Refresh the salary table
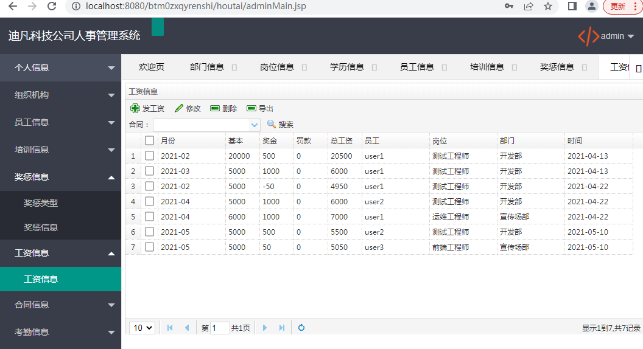Screen dimensions: 643x349 click(301, 328)
